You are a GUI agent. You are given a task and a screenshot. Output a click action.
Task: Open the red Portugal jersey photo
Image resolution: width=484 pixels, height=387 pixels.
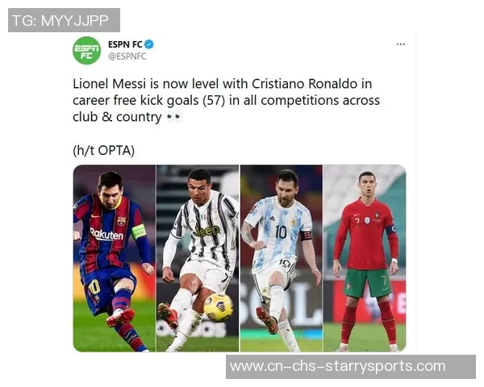coord(365,258)
